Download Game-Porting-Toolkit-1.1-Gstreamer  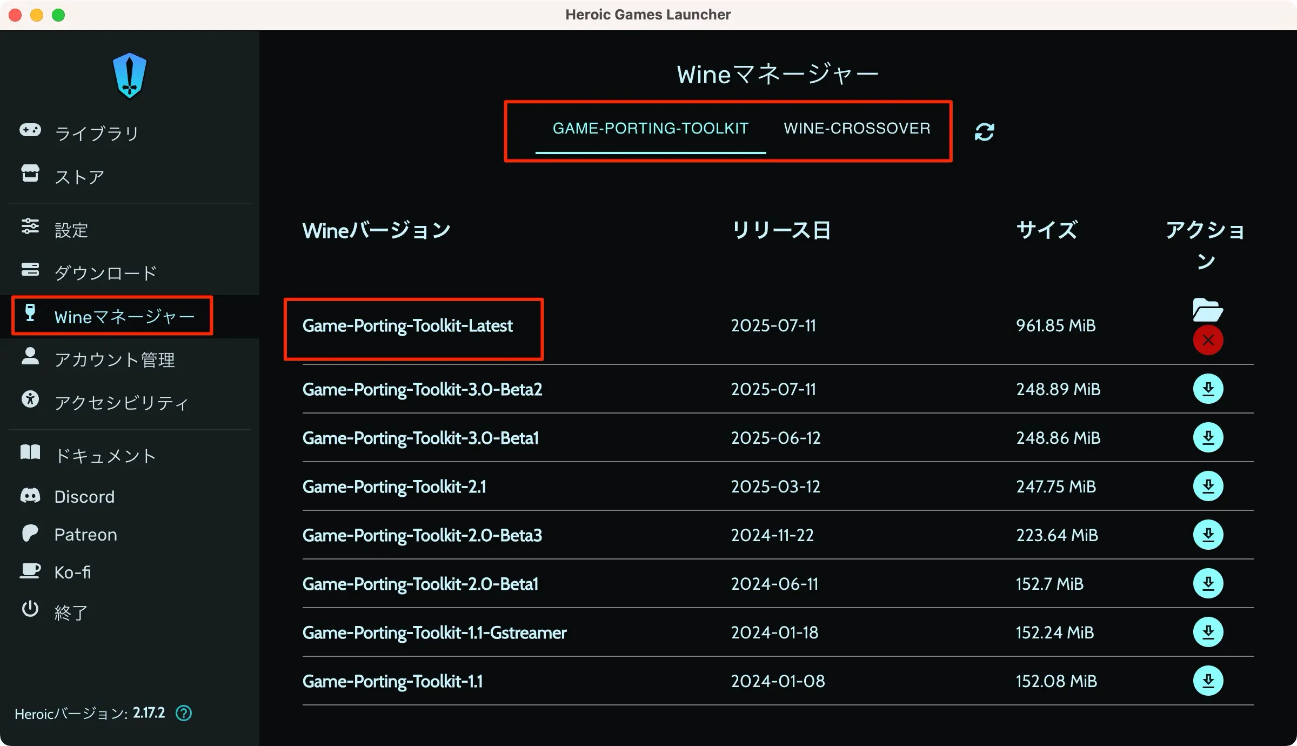[x=1208, y=632]
